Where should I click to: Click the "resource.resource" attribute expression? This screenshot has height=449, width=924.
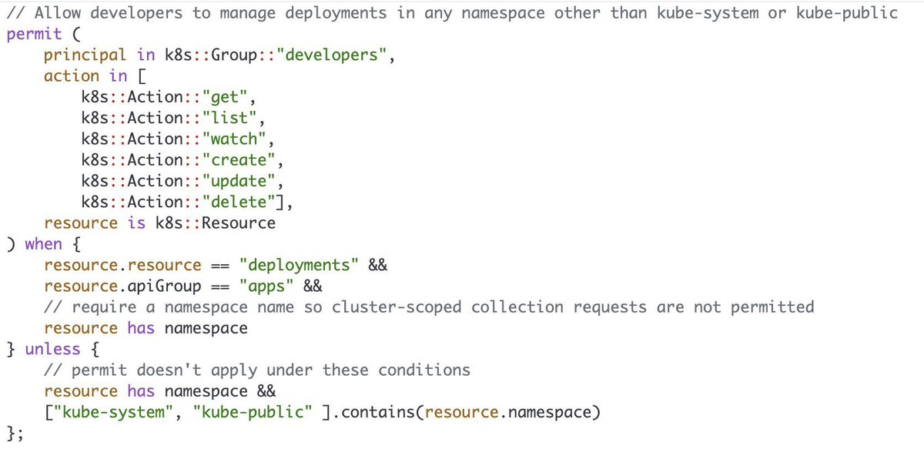click(x=122, y=265)
